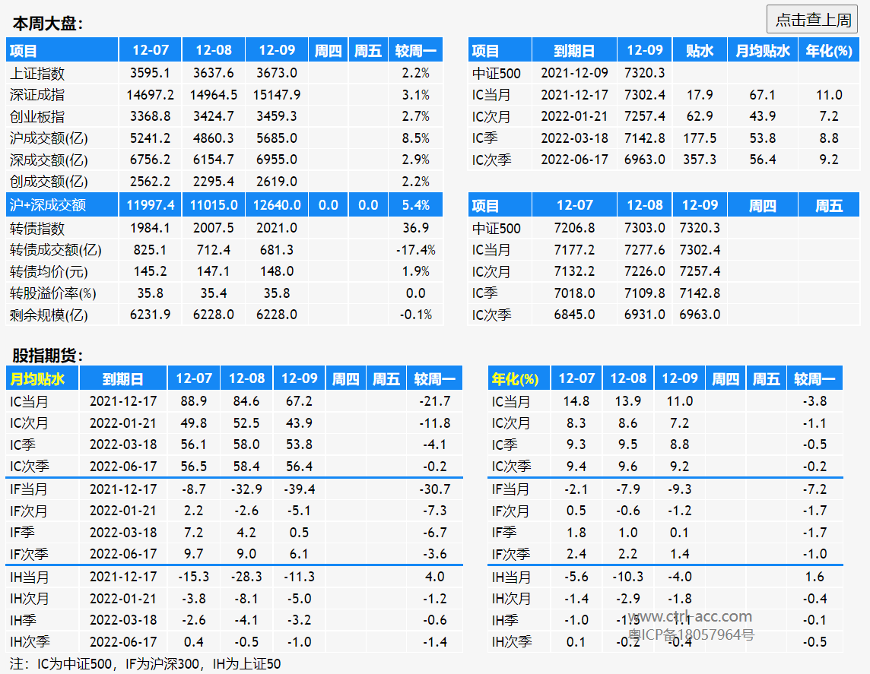Click the -7.2 change for IF当月 annualized
Image resolution: width=870 pixels, height=674 pixels.
(x=814, y=489)
